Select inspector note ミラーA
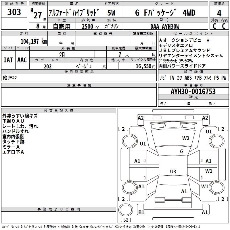230x230 pixels. coord(11,147)
